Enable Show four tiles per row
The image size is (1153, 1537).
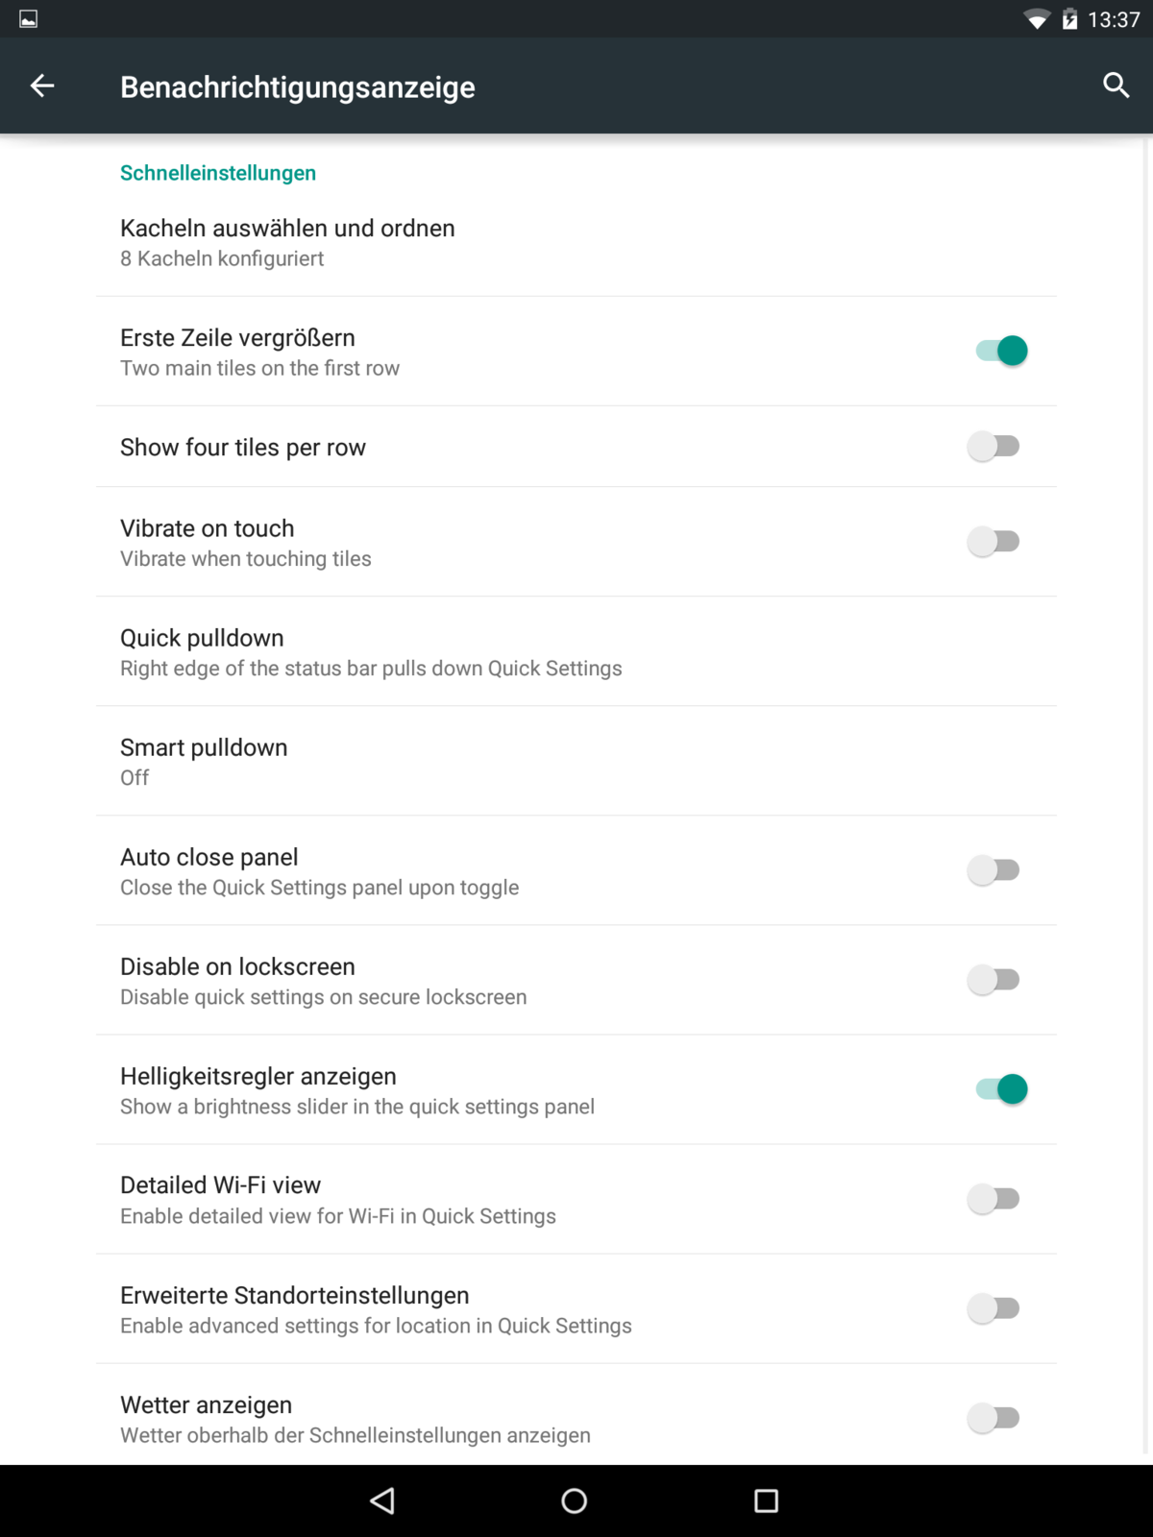994,447
